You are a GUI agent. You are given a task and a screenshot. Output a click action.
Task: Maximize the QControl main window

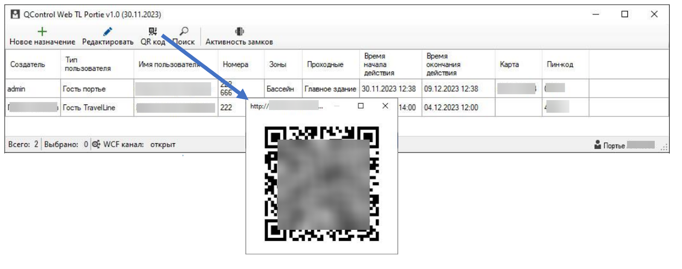click(x=625, y=14)
